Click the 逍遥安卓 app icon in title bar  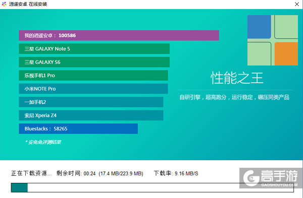(x=4, y=4)
